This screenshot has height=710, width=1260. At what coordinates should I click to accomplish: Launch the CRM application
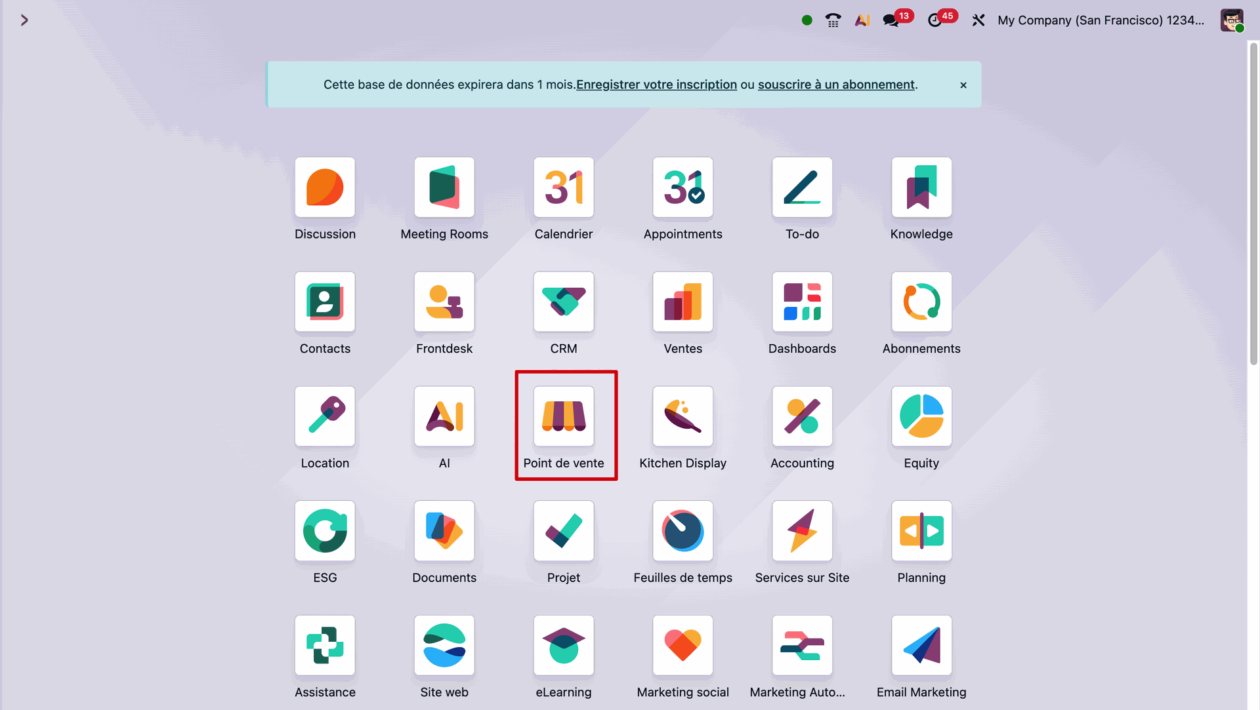coord(563,302)
